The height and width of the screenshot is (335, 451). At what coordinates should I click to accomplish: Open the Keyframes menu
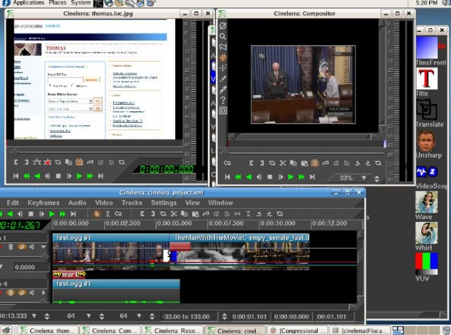coord(43,203)
